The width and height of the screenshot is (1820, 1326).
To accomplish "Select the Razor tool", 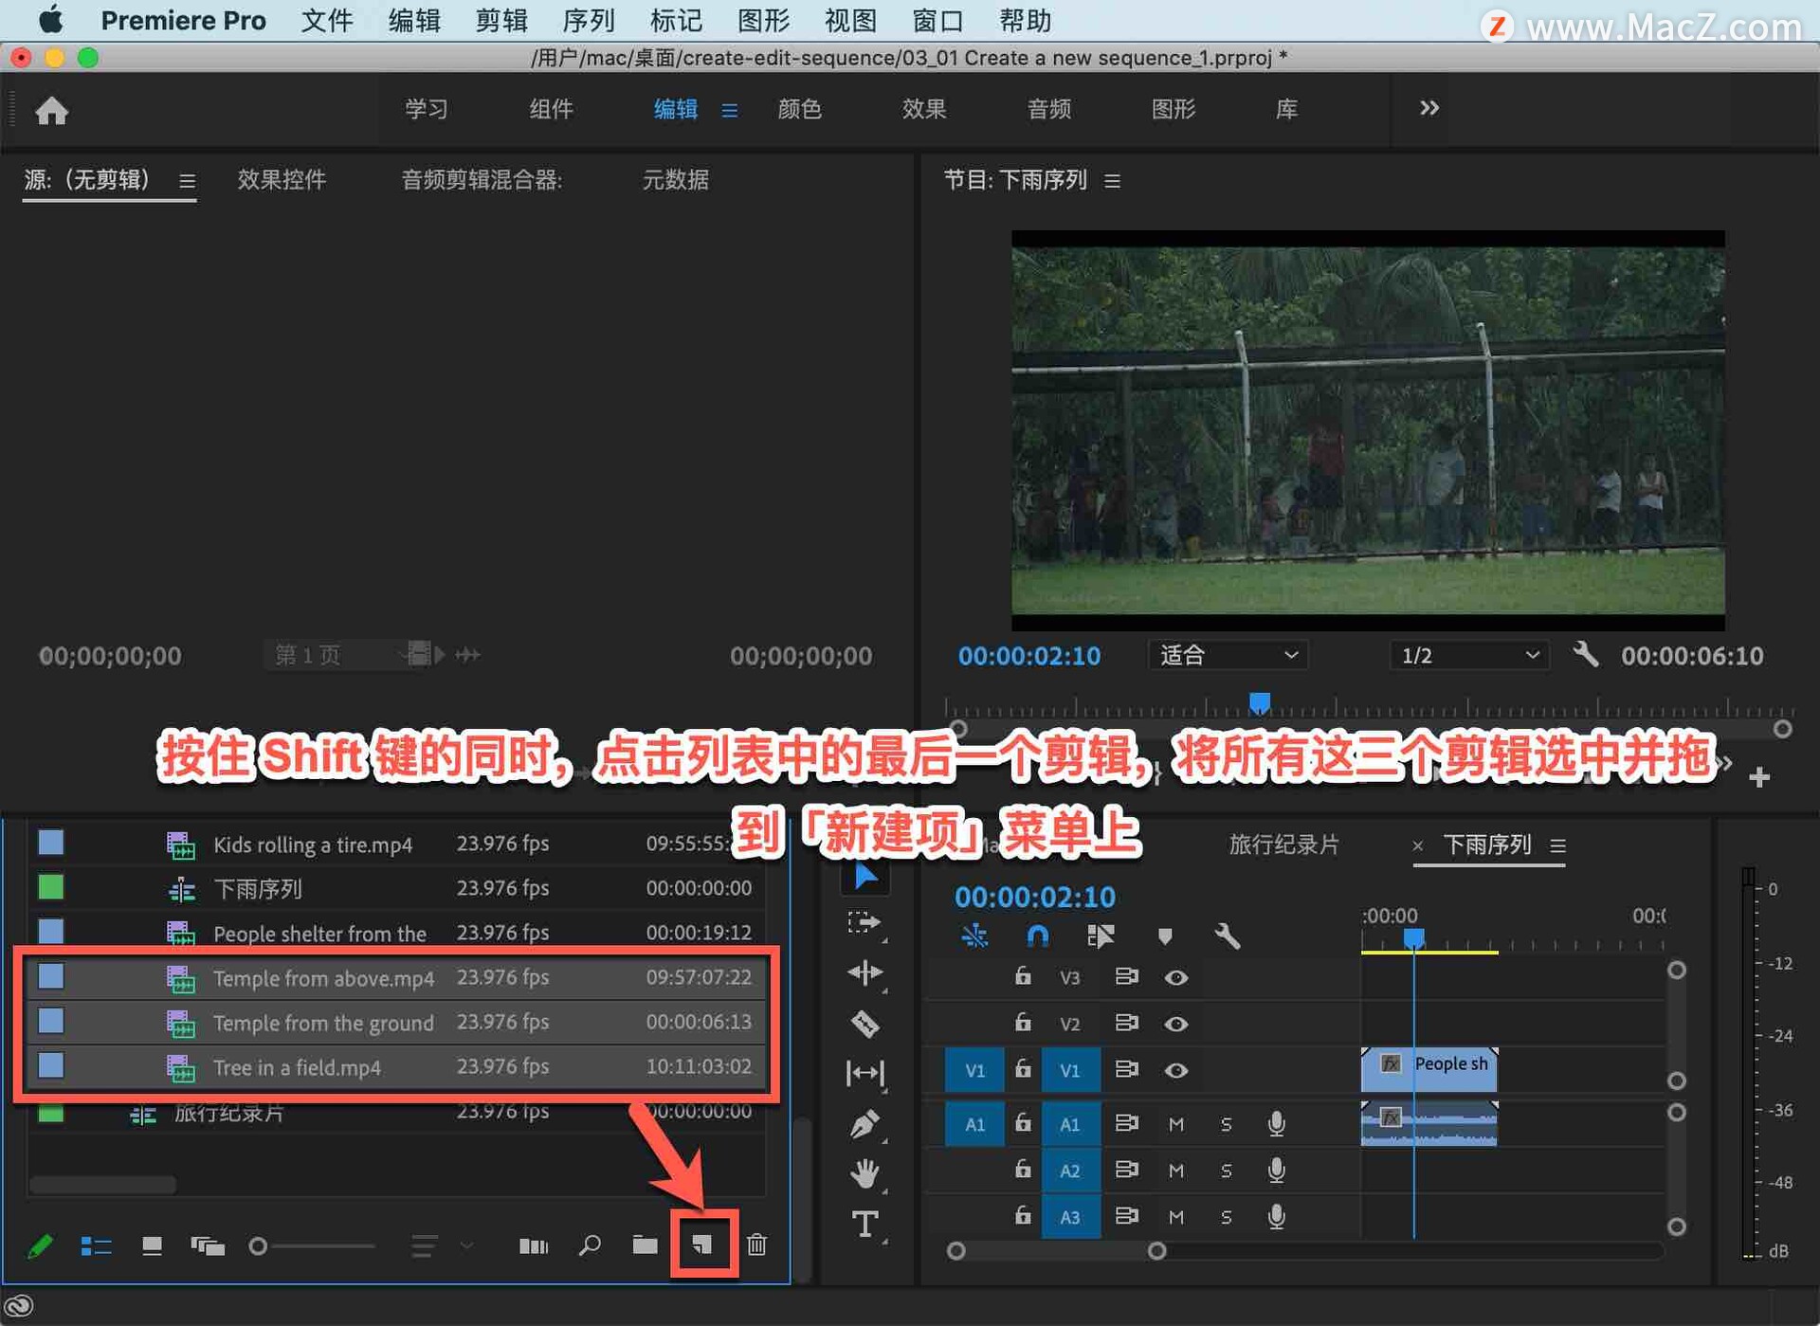I will (864, 1024).
